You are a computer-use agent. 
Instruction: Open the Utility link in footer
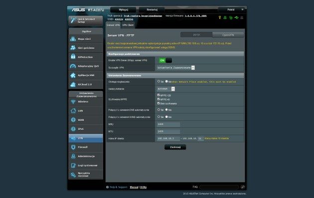point(143,187)
